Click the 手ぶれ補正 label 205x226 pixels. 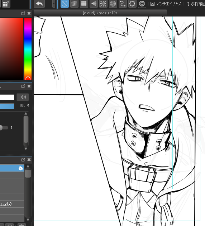tap(196, 4)
